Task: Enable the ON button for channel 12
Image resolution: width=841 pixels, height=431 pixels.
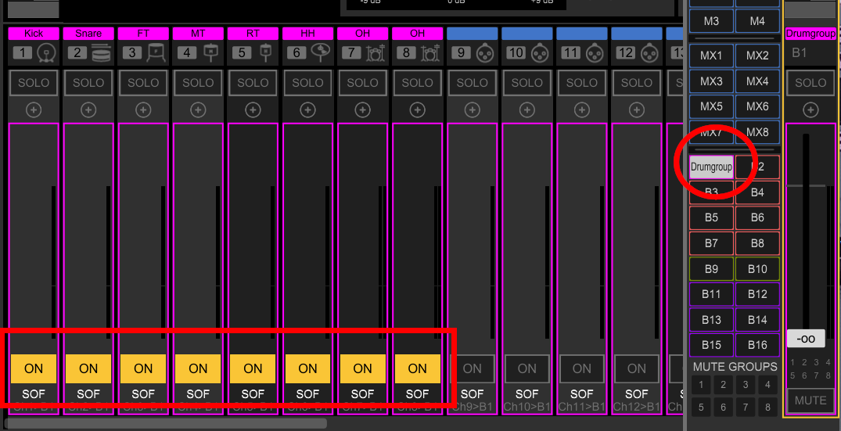Action: coord(636,368)
